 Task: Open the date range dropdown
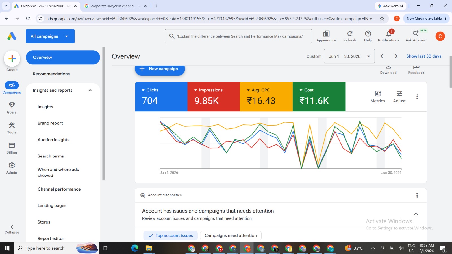tap(349, 56)
